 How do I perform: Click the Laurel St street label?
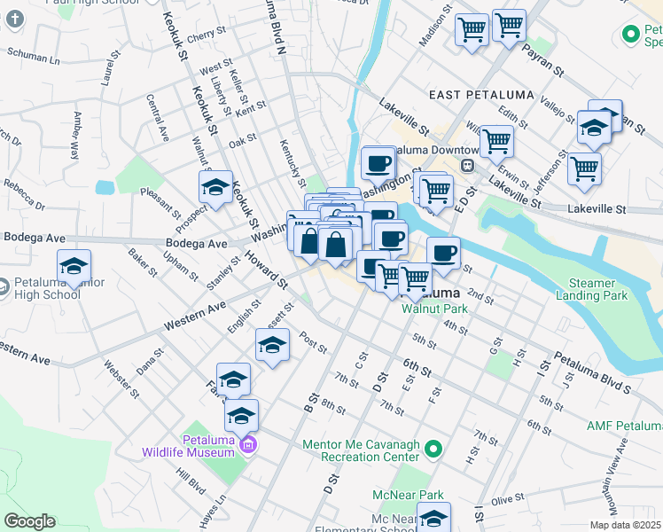point(111,68)
